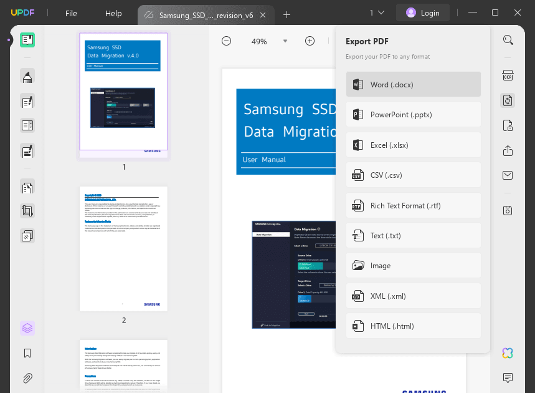Open a new tab with plus icon
Viewport: 535px width, 393px height.
[286, 15]
